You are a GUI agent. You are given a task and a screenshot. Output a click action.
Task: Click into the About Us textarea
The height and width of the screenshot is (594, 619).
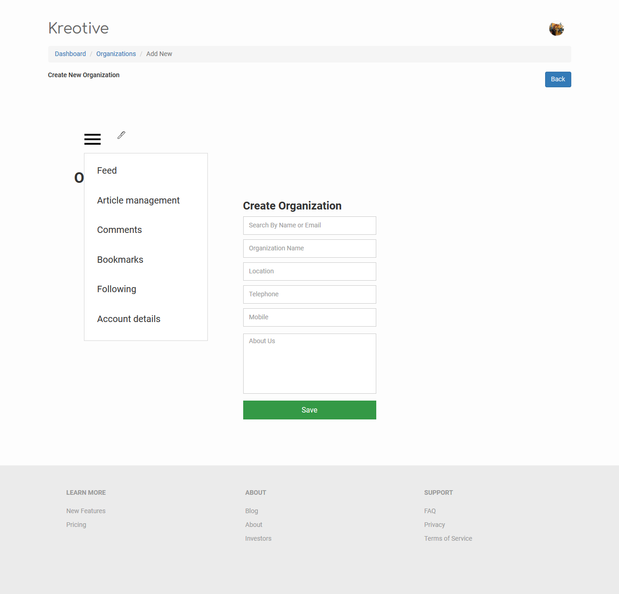[x=309, y=363]
